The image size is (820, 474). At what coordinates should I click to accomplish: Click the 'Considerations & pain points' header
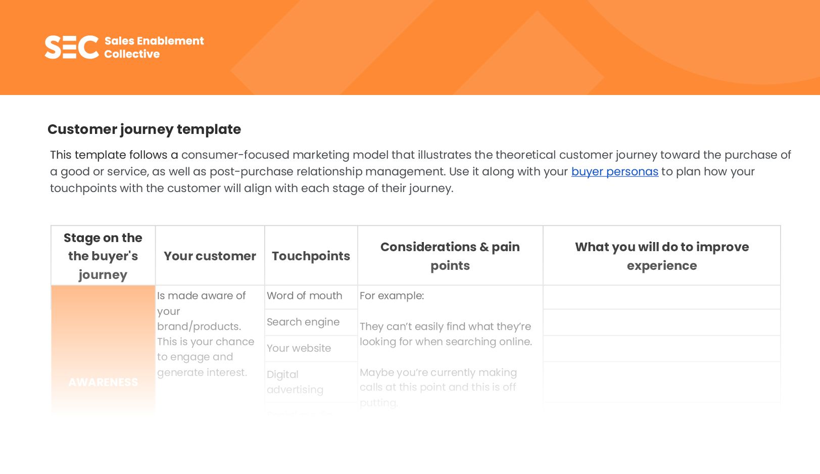[x=450, y=256]
